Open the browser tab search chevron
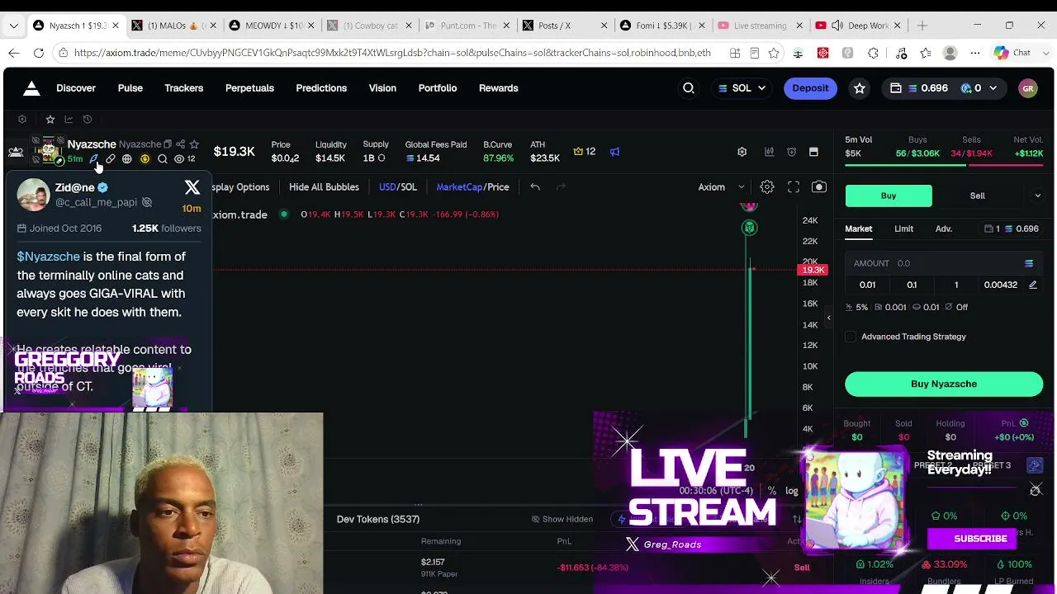The image size is (1057, 594). coord(14,26)
